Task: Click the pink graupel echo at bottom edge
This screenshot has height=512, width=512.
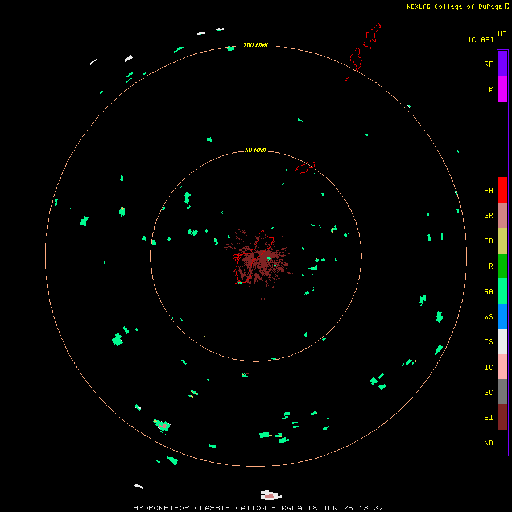Action: click(x=270, y=496)
